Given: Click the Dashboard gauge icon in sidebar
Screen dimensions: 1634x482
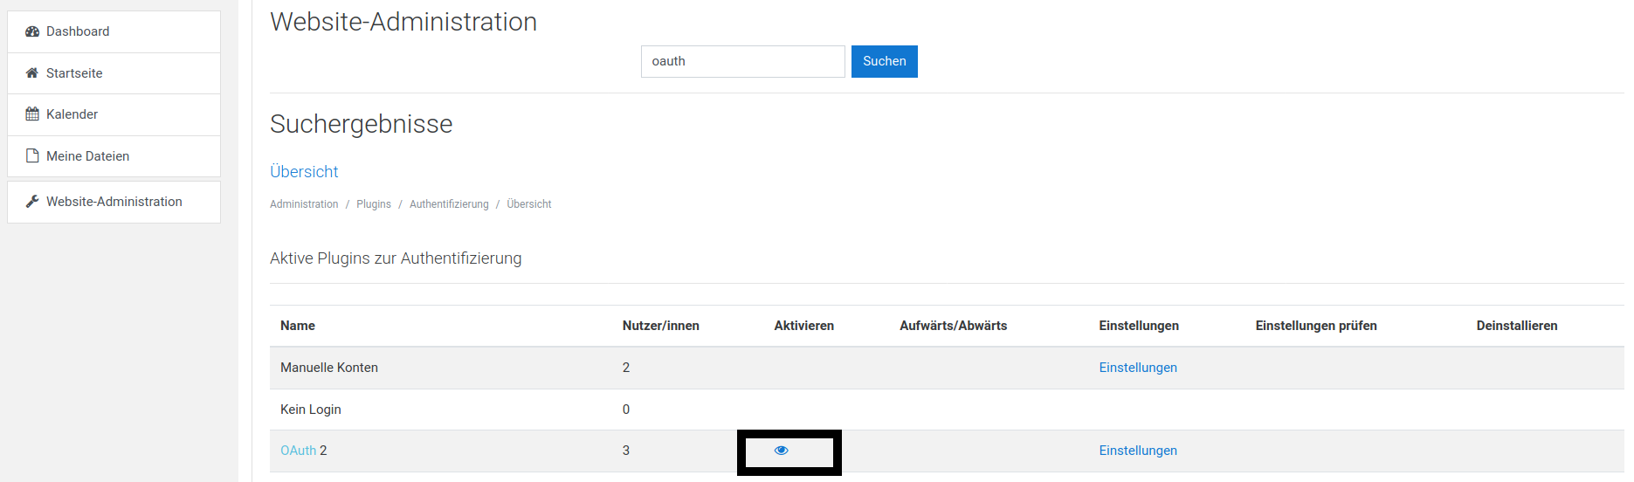Looking at the screenshot, I should 32,31.
